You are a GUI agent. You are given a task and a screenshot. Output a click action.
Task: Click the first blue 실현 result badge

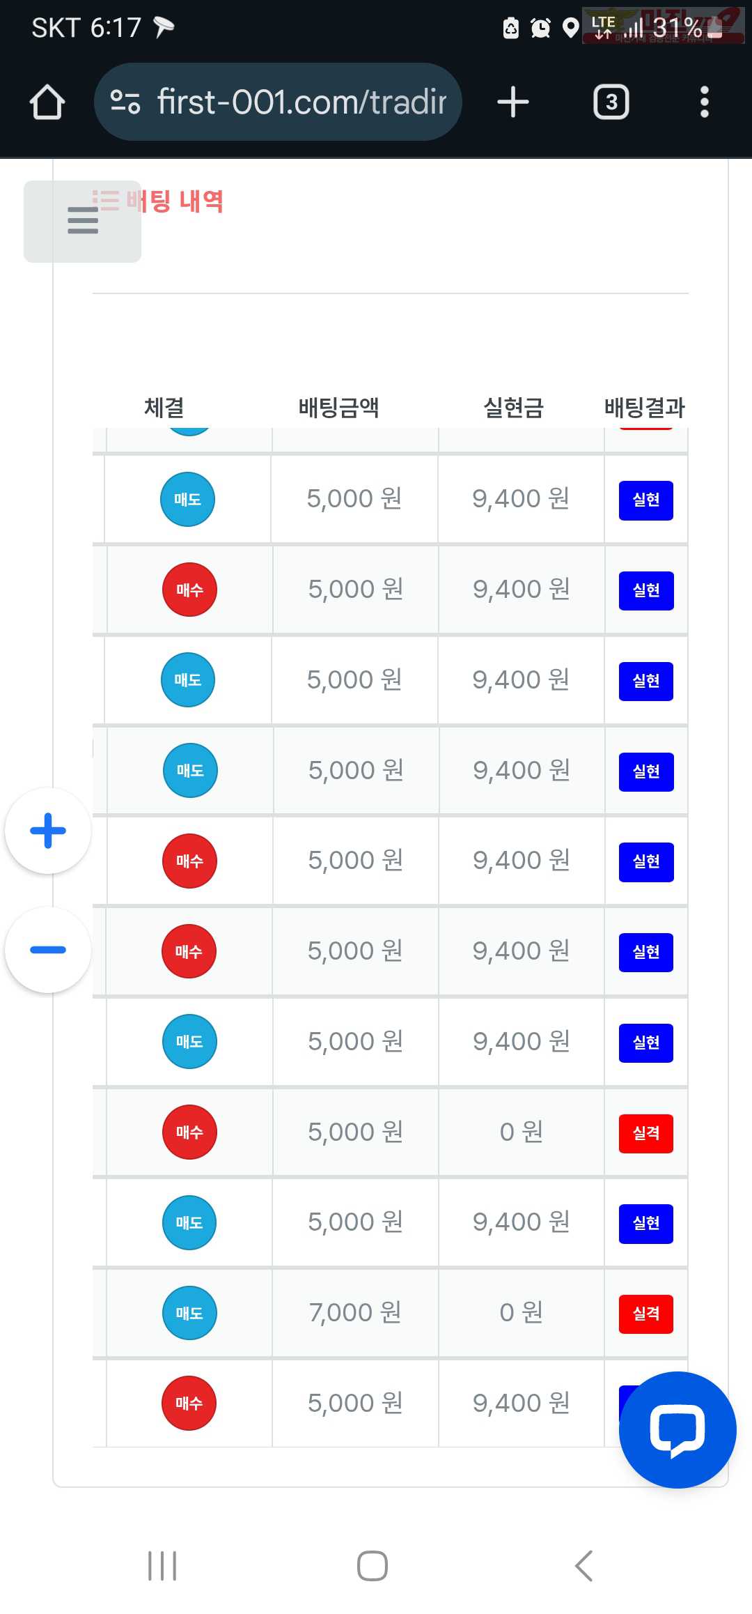click(x=646, y=500)
